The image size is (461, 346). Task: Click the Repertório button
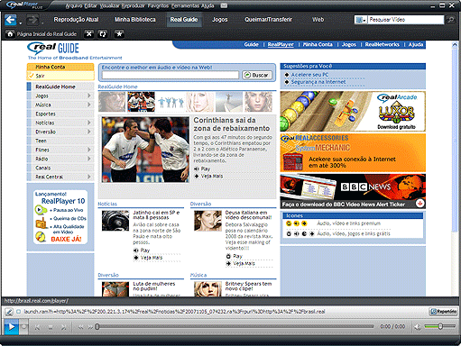click(x=443, y=312)
